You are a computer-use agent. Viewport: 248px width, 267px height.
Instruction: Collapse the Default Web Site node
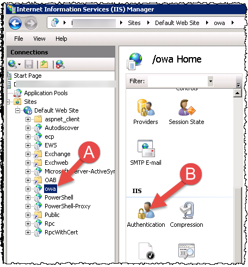(17, 110)
